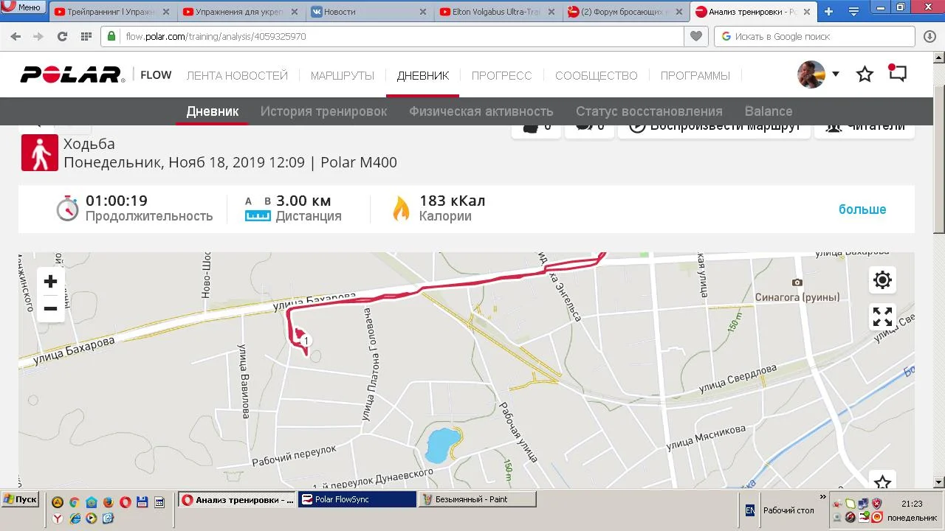The image size is (945, 531).
Task: Click the больше link
Action: 862,209
